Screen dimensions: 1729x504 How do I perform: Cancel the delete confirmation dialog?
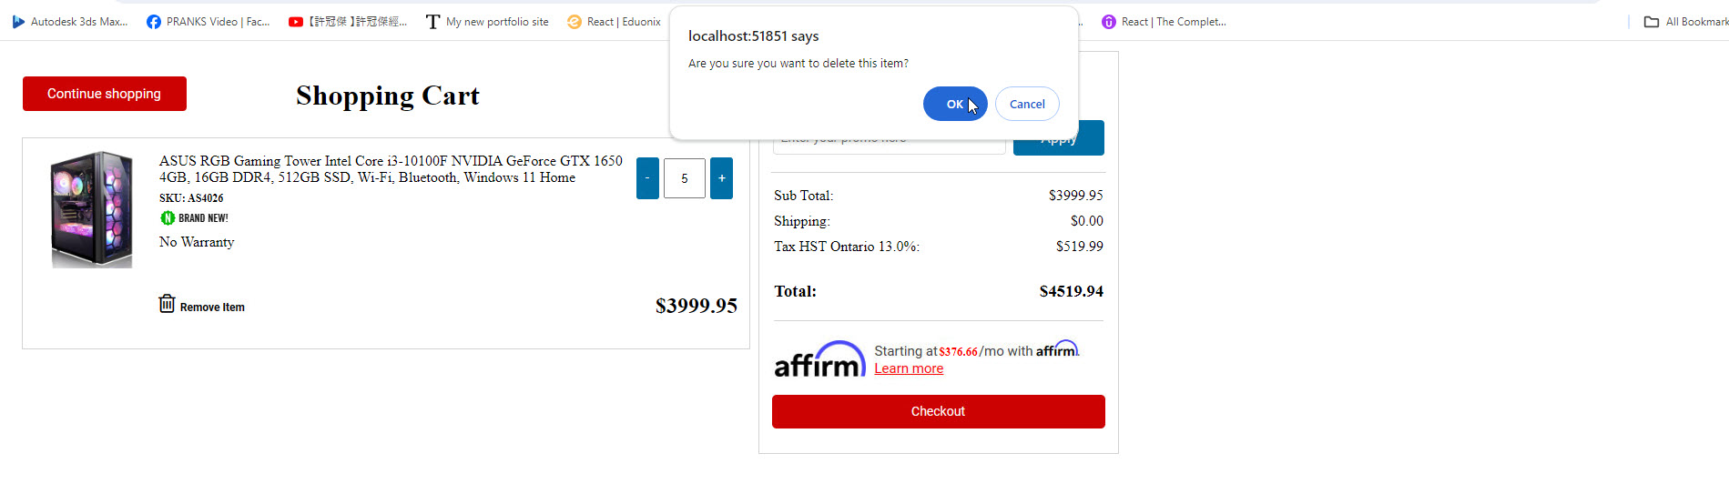click(x=1027, y=104)
